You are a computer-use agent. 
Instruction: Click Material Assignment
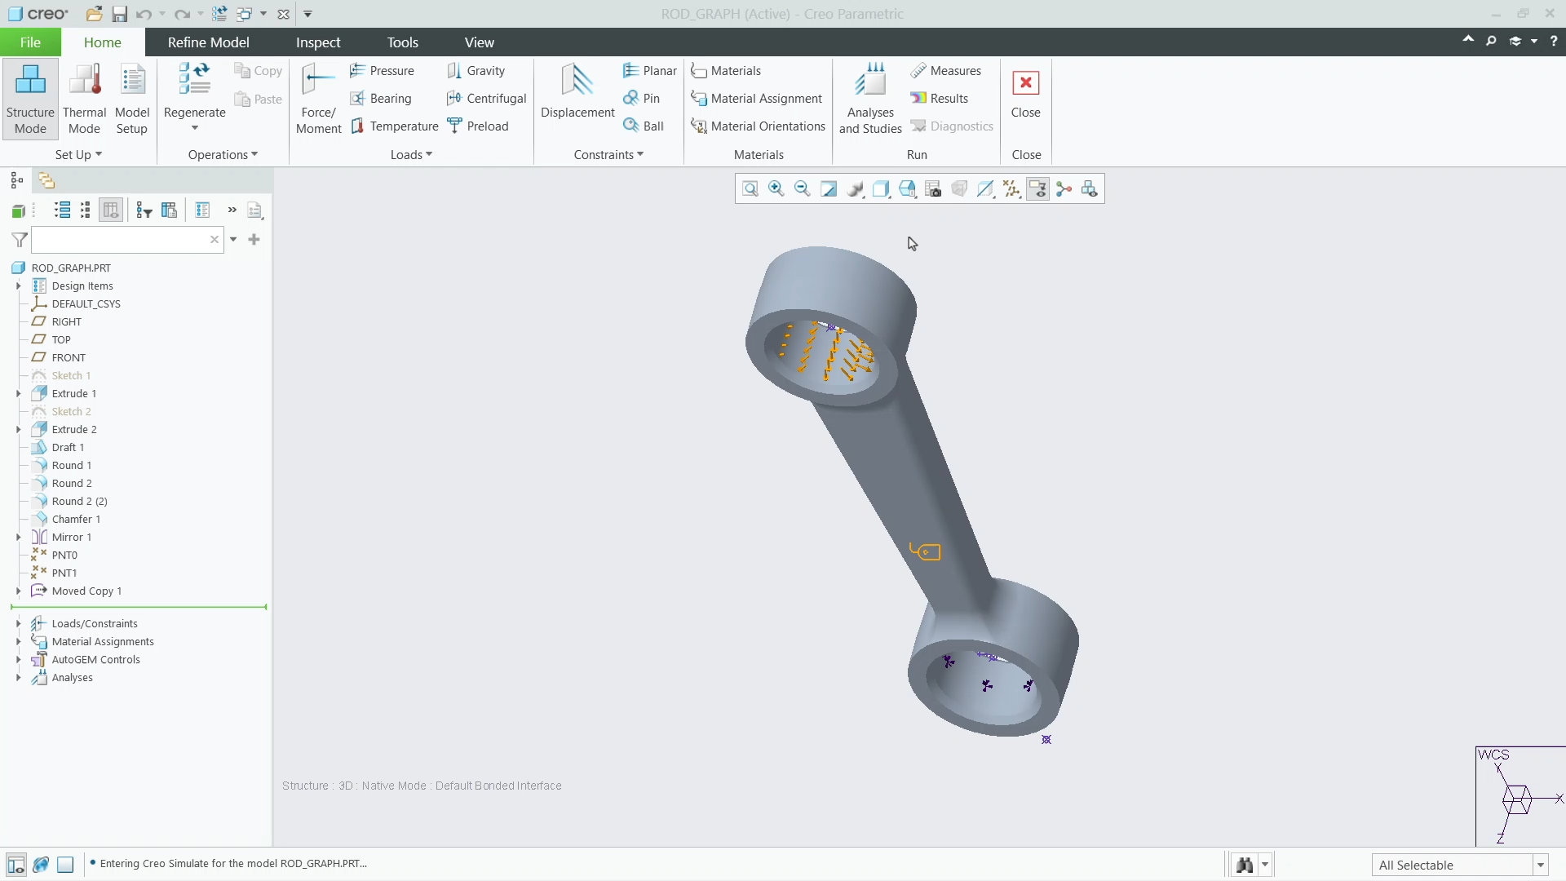[x=756, y=99]
